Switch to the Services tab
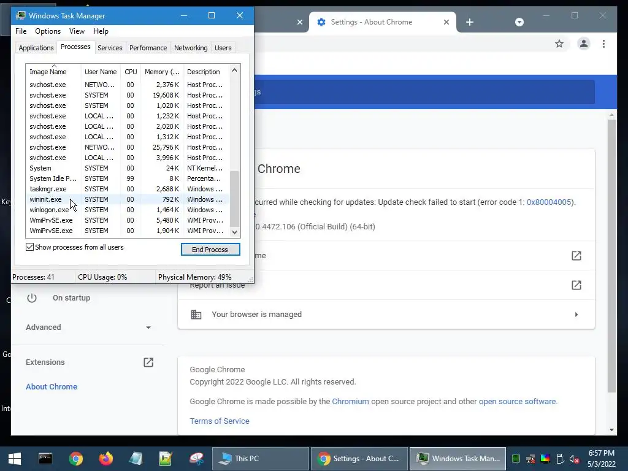This screenshot has width=628, height=471. click(110, 48)
